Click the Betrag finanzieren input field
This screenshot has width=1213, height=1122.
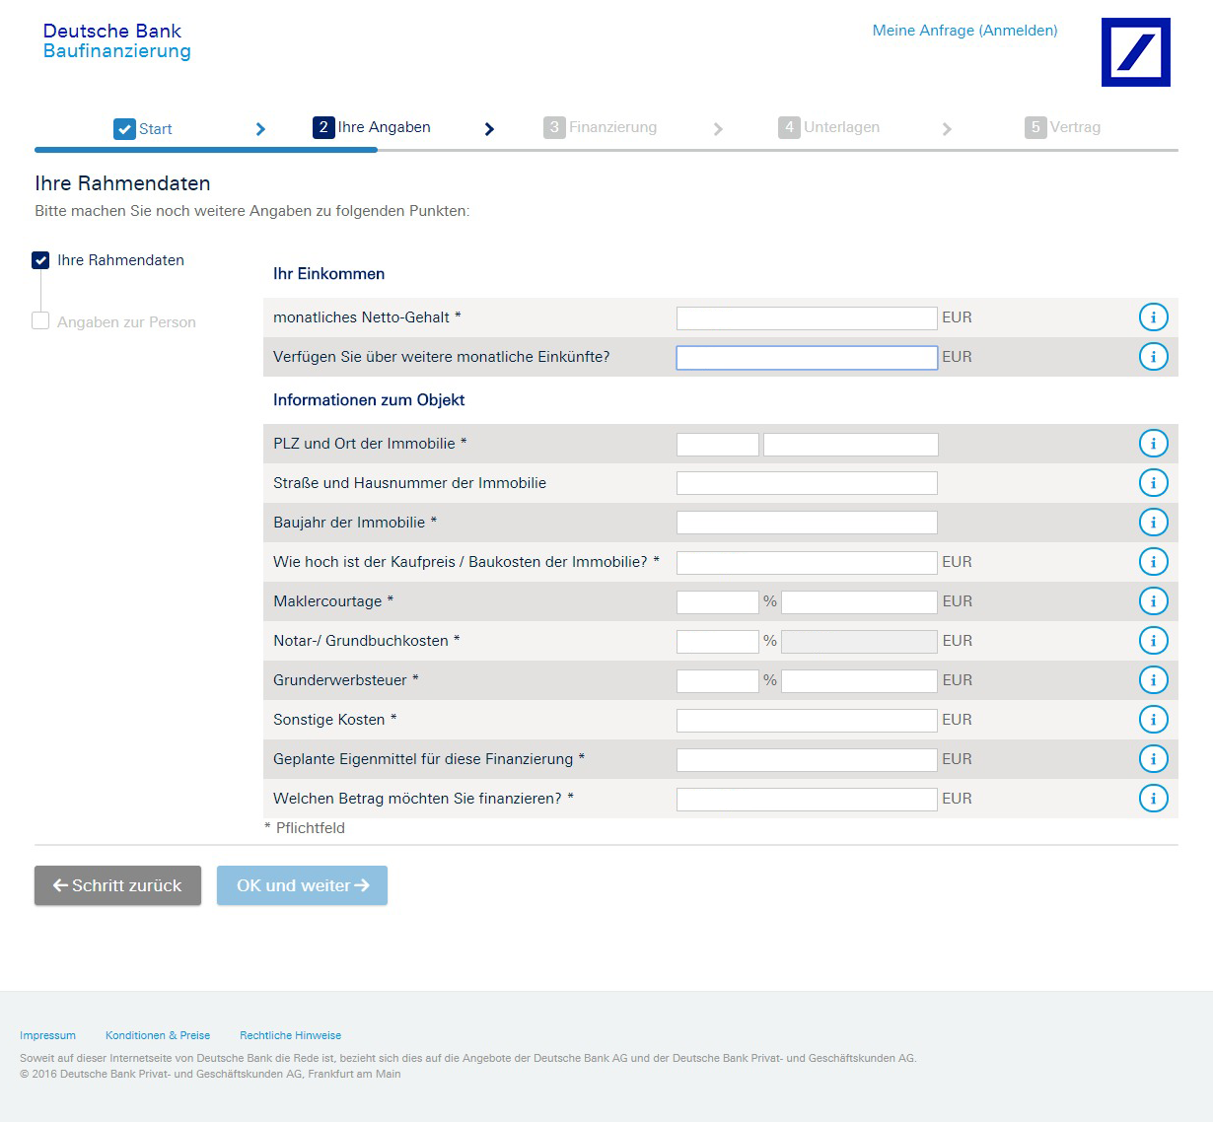(807, 799)
